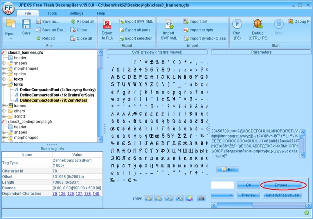Open the Settings ribbon tab

[x=76, y=13]
